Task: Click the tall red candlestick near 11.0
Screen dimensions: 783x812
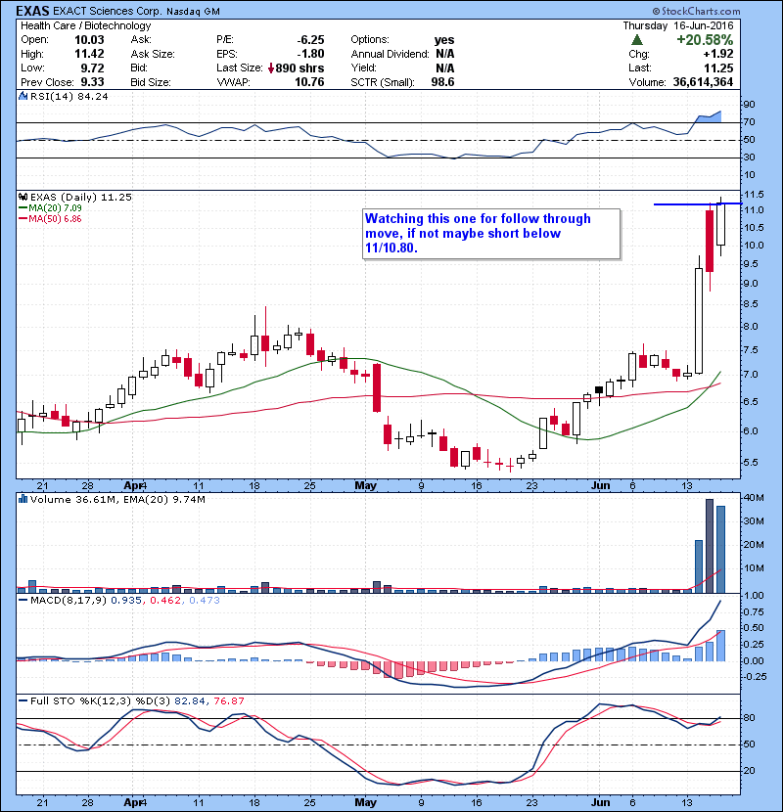Action: pos(710,241)
